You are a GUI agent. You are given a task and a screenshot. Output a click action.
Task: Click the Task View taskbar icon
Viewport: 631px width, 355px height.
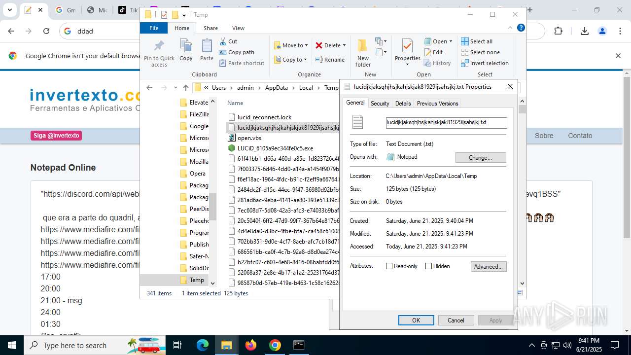tap(178, 345)
